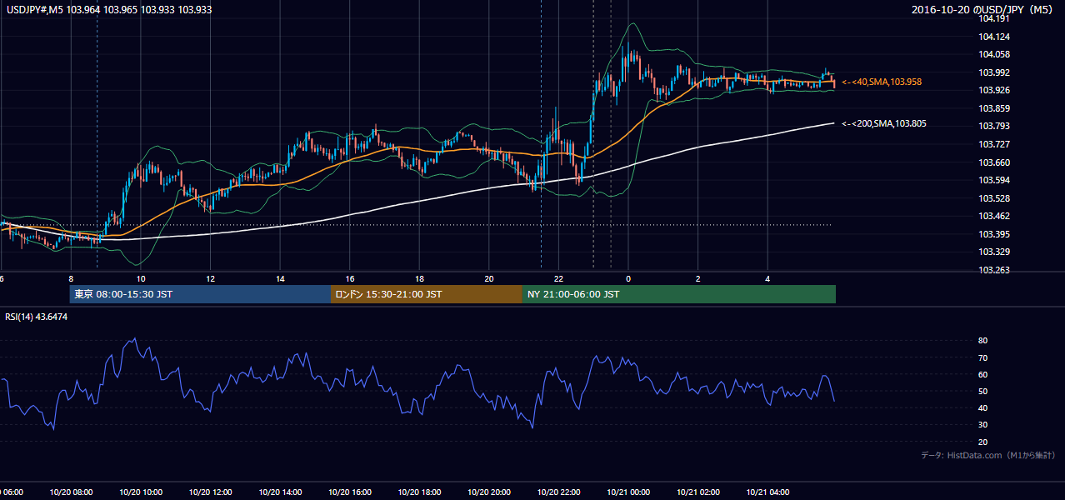The height and width of the screenshot is (500, 1065).
Task: Click RSI scale value 40
Action: (982, 407)
